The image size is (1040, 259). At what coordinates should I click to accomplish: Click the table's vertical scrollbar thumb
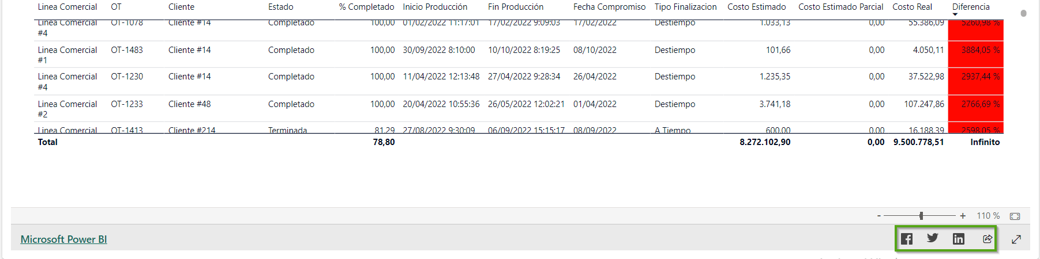(1023, 13)
